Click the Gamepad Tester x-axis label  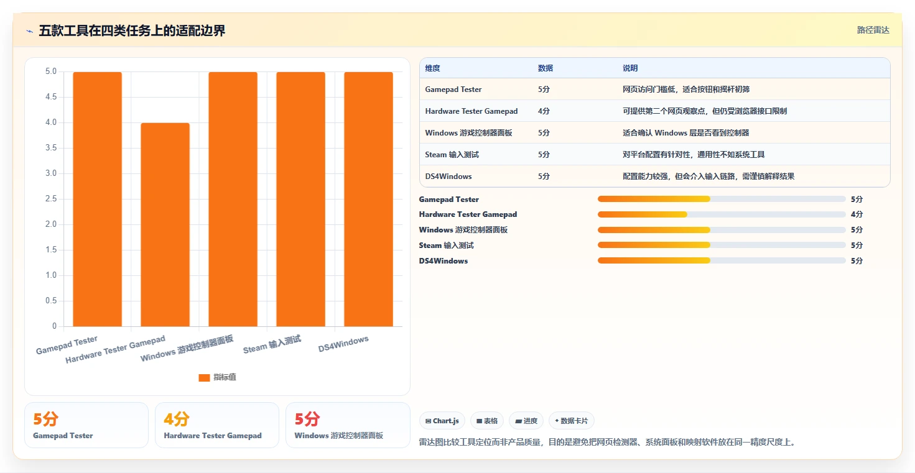click(x=67, y=346)
